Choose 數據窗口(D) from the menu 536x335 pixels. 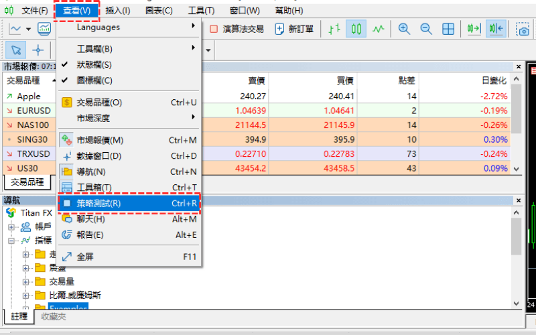pos(129,156)
